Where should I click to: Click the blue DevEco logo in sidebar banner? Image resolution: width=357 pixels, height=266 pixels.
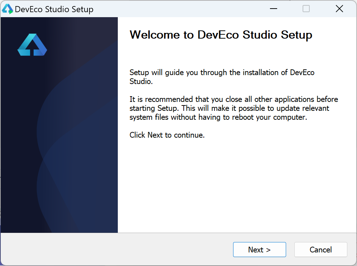pos(32,45)
